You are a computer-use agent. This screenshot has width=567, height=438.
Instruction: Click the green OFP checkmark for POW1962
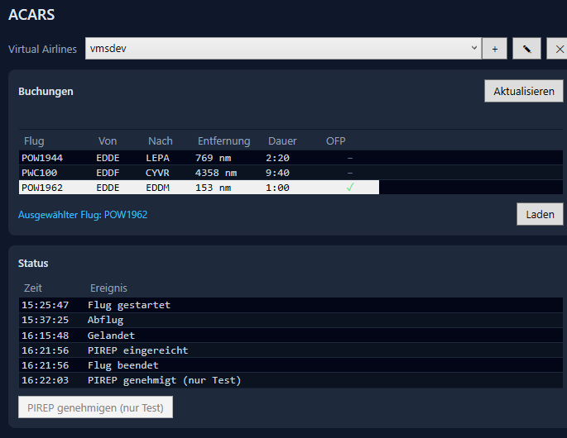click(350, 188)
